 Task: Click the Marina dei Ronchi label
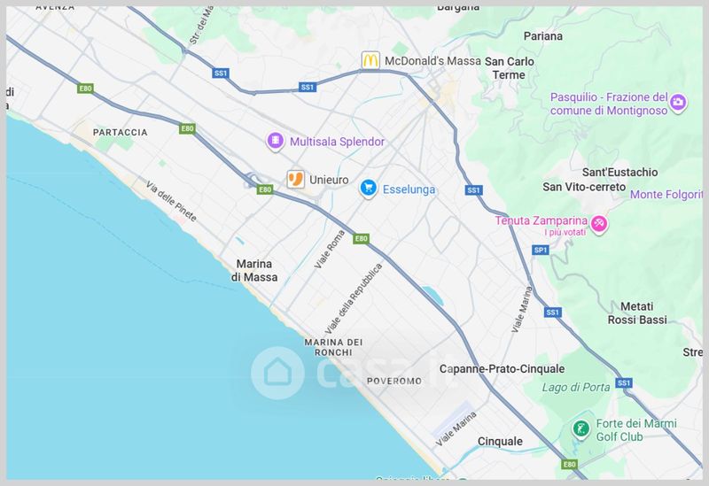333,347
